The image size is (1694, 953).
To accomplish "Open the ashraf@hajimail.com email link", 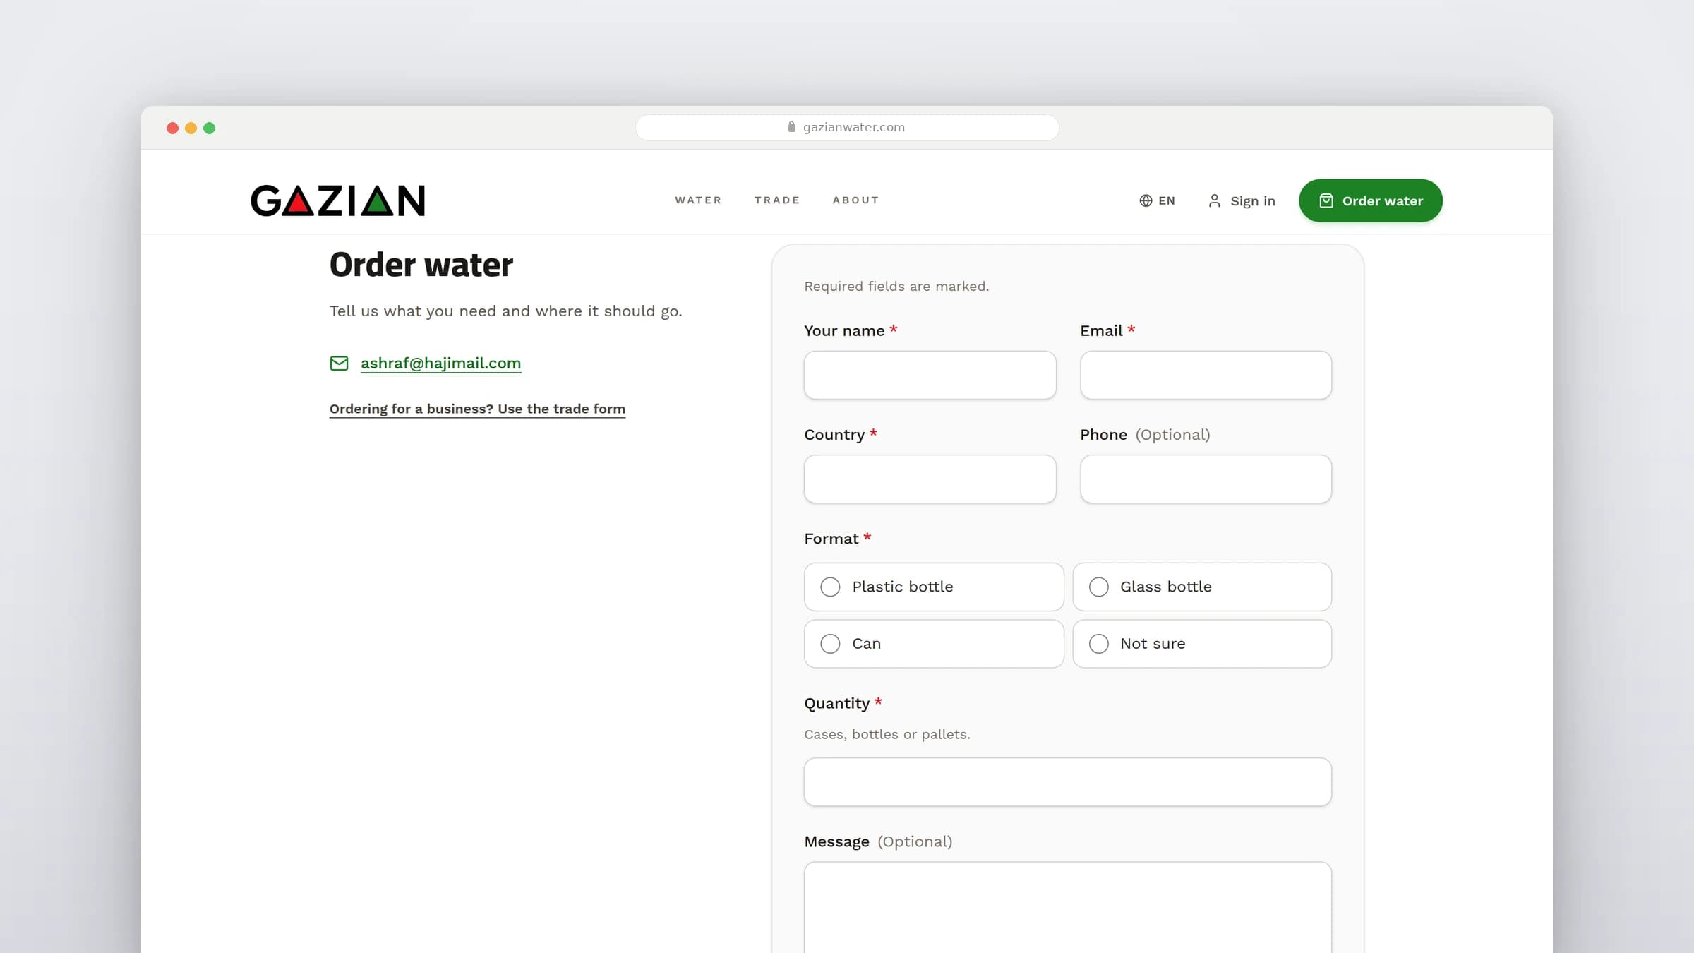I will coord(440,364).
